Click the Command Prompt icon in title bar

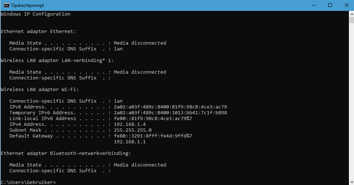tap(6, 5)
